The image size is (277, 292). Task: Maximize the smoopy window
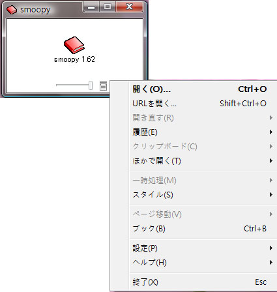(108, 7)
